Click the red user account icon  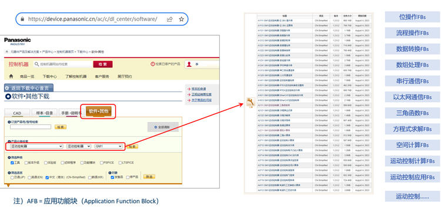[189, 65]
